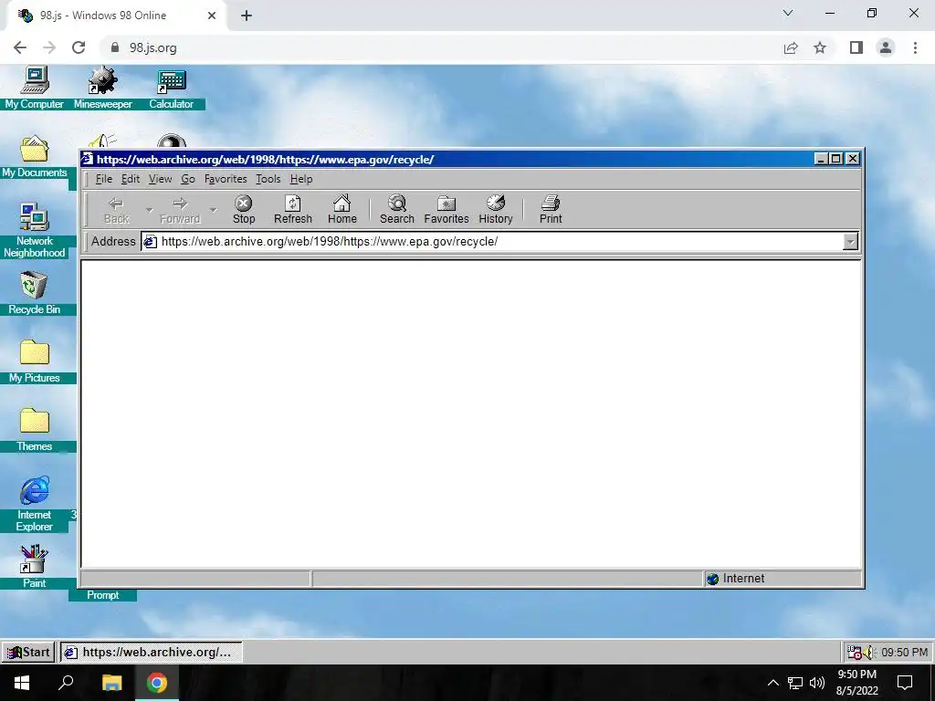Screen dimensions: 935x701
Task: Open the Edit menu
Action: pyautogui.click(x=130, y=179)
